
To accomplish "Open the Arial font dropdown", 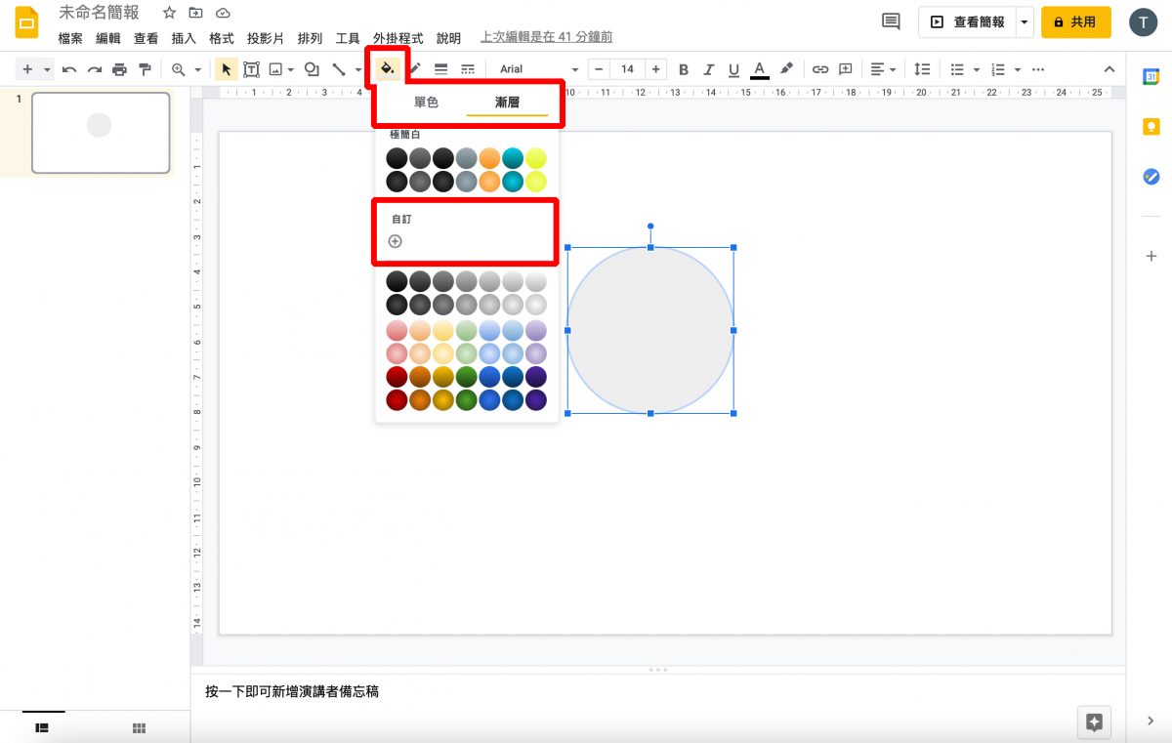I will (538, 69).
